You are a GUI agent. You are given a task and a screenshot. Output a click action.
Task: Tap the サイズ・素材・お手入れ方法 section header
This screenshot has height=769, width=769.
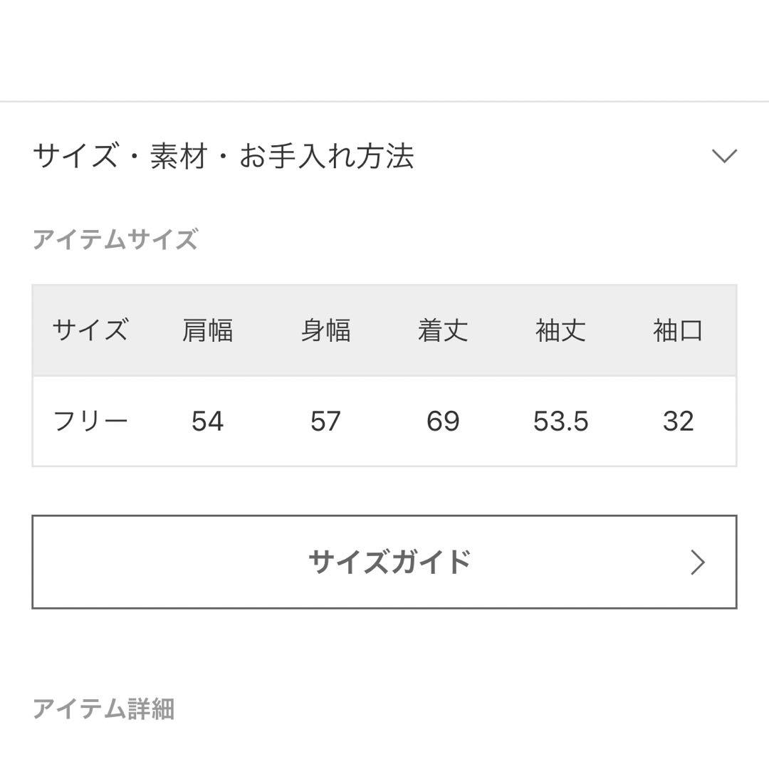coord(384,156)
